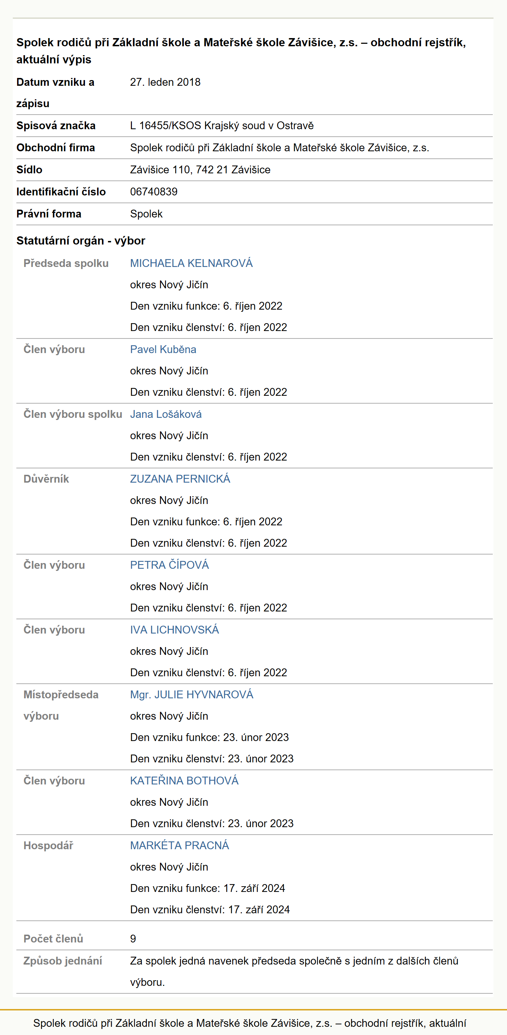Open ZUZANA PERNICKÁ person link

[x=180, y=479]
